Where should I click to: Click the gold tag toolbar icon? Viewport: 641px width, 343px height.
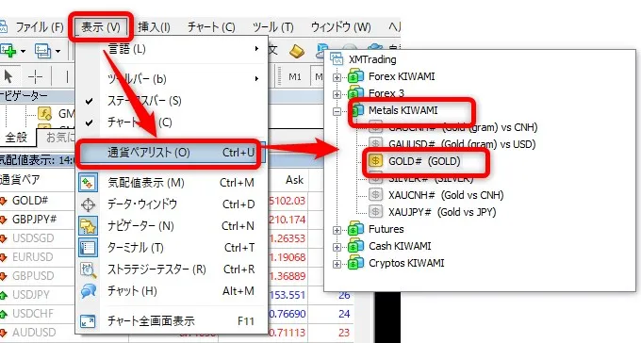click(x=297, y=52)
